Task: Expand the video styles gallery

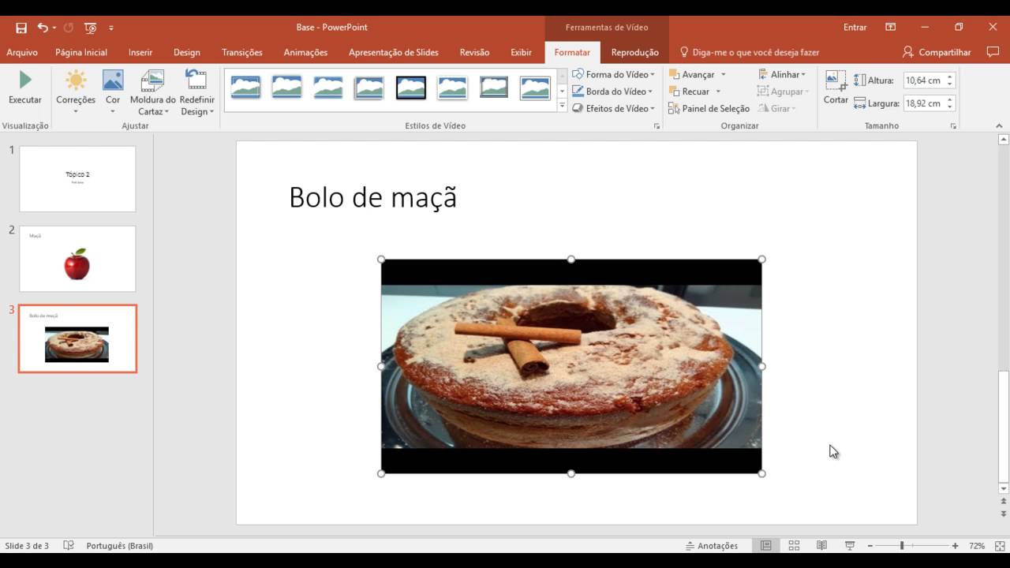Action: [x=562, y=106]
